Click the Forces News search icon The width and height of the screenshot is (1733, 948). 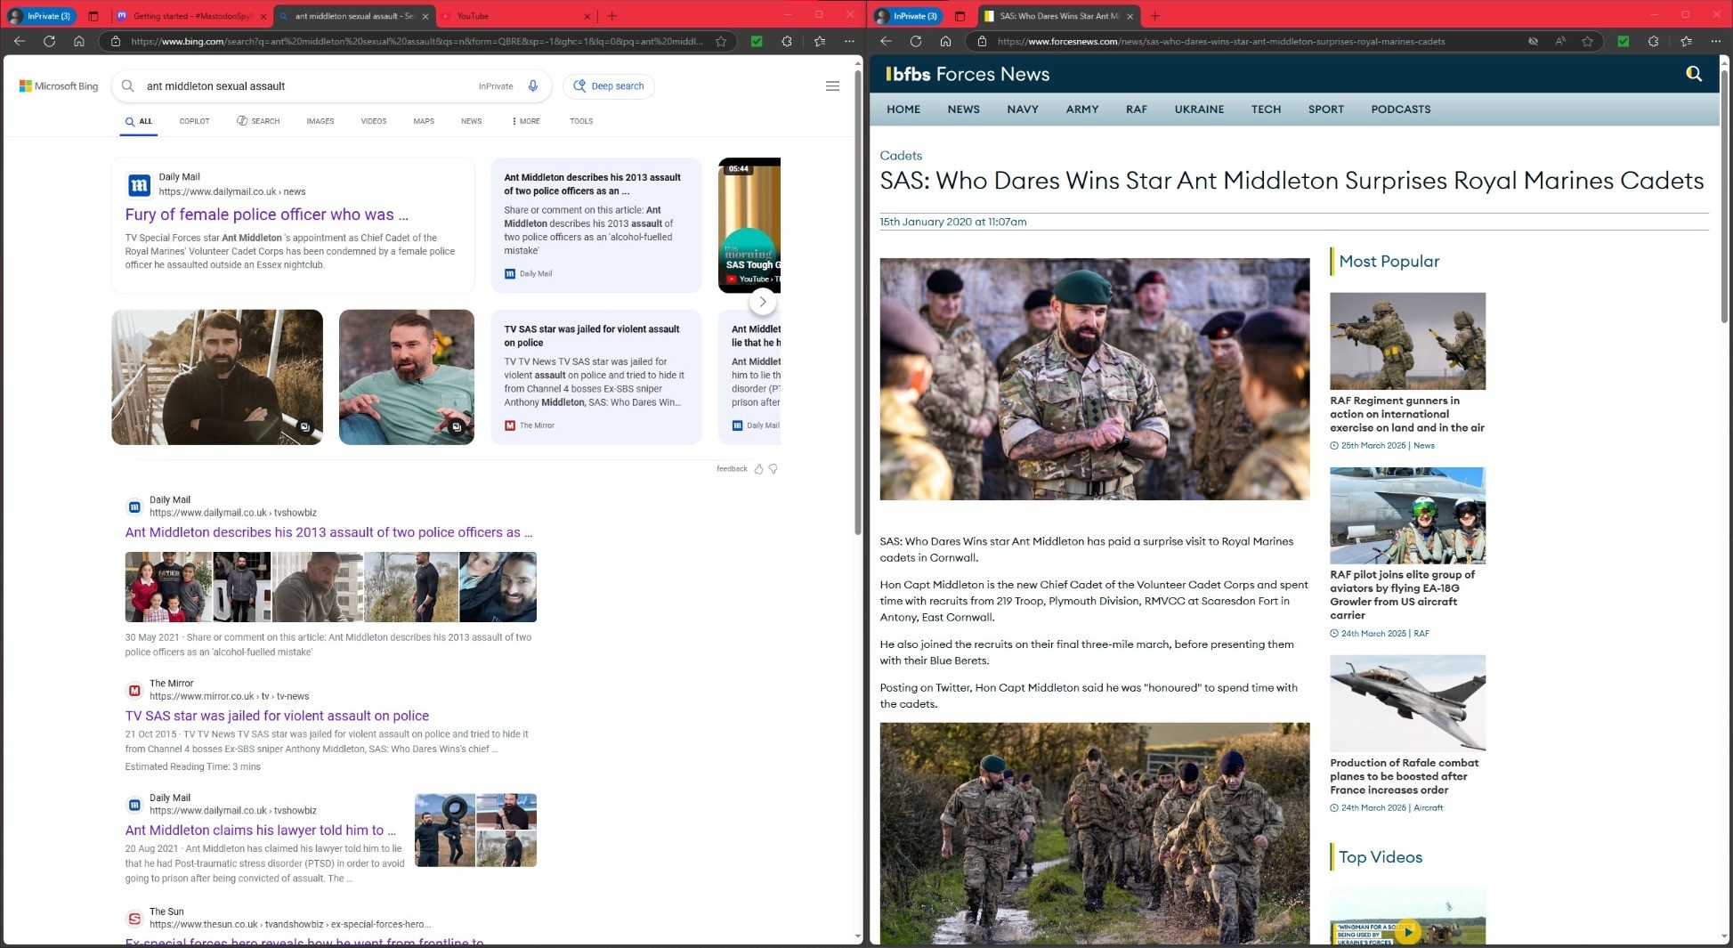coord(1694,74)
